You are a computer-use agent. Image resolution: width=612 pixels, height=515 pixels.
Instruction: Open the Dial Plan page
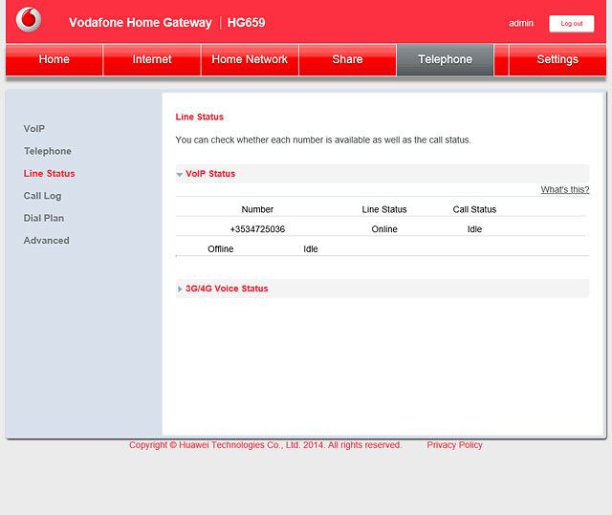coord(44,218)
